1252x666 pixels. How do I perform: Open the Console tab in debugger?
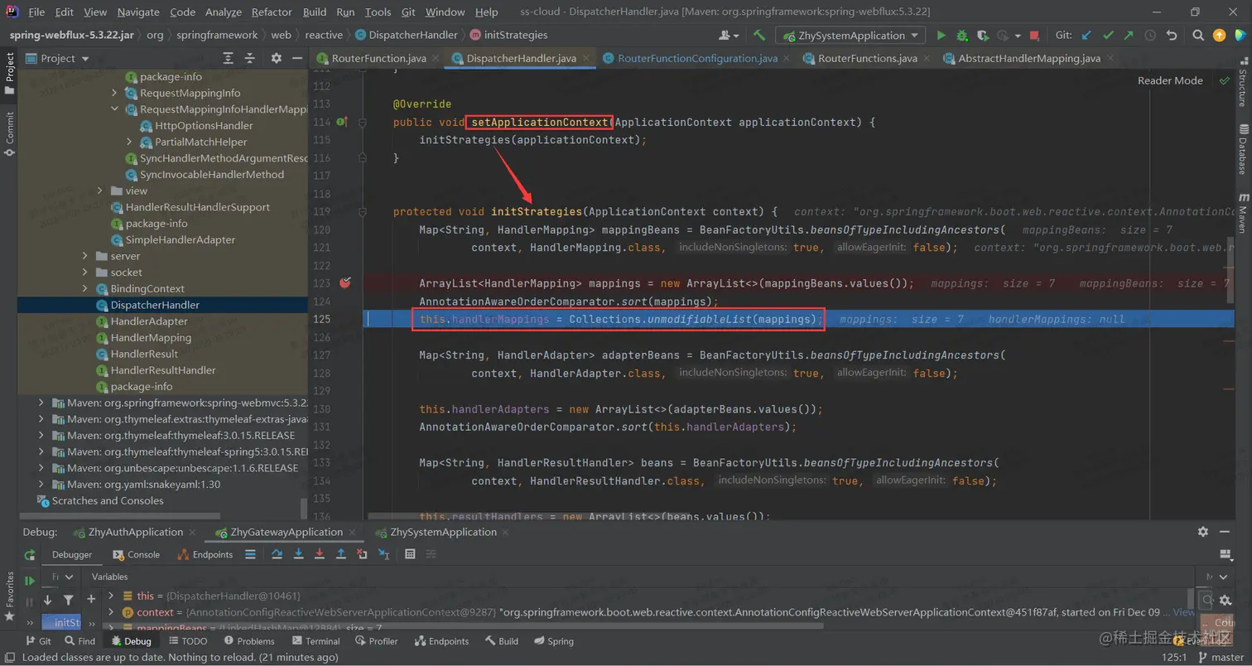pos(136,554)
